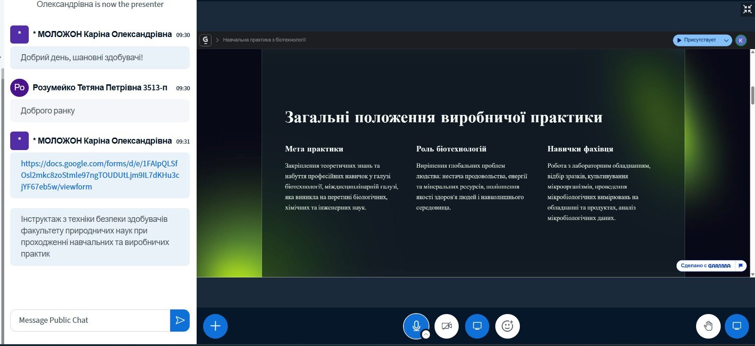
Task: Open the blue plus actions menu
Action: pos(215,326)
